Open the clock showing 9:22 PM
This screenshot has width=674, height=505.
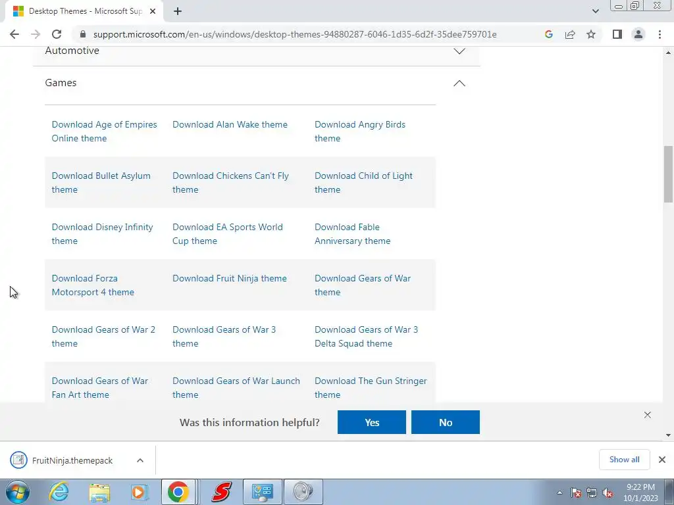pos(641,493)
